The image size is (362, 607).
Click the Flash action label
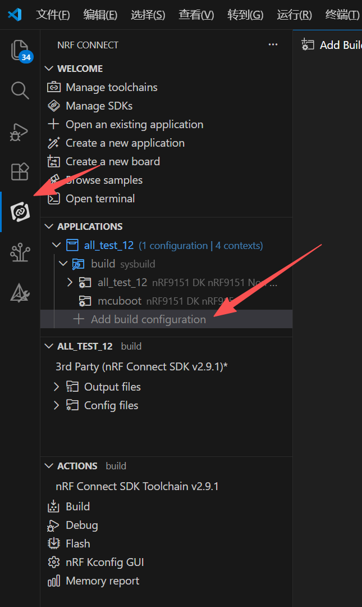click(78, 543)
